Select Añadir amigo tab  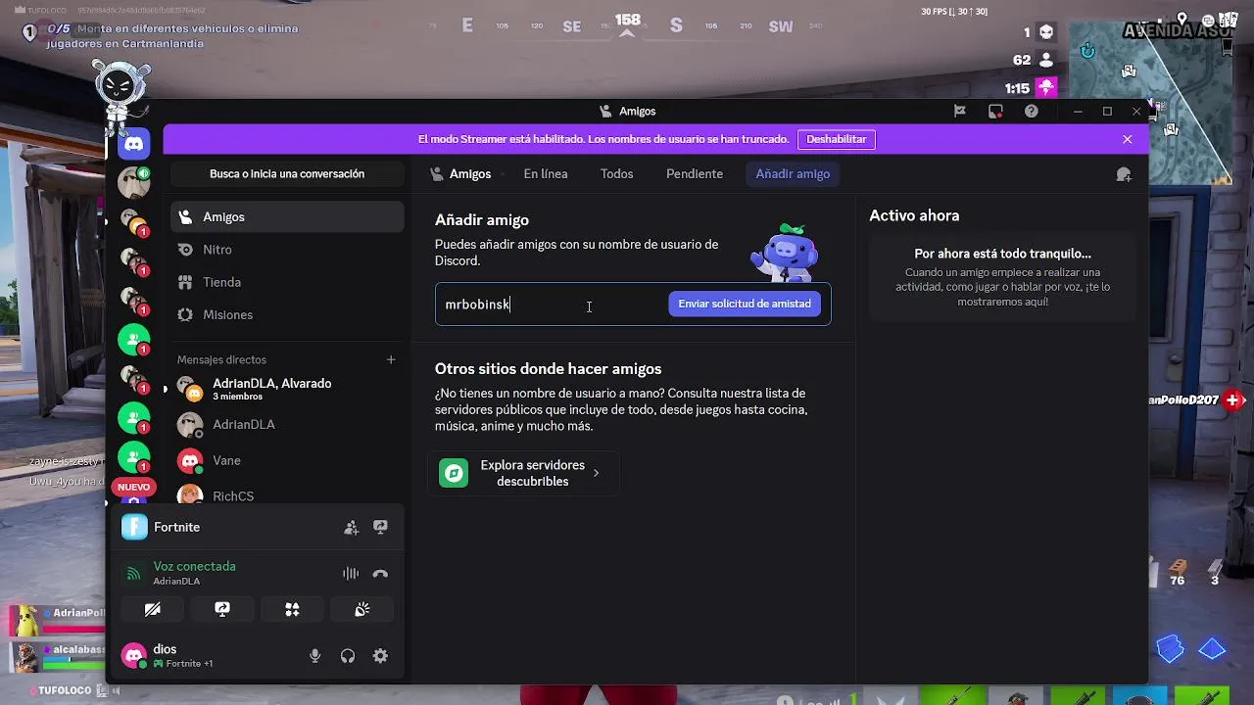tap(793, 174)
